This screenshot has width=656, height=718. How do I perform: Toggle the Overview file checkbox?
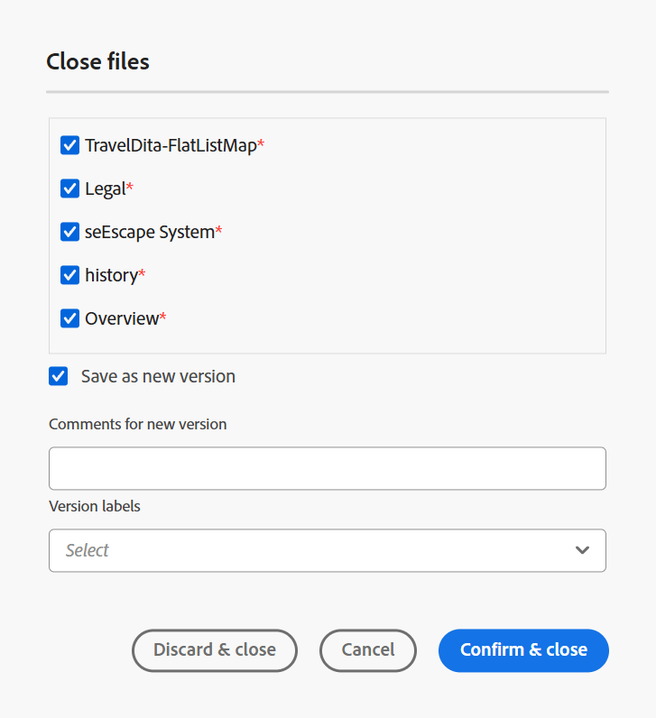[x=69, y=318]
